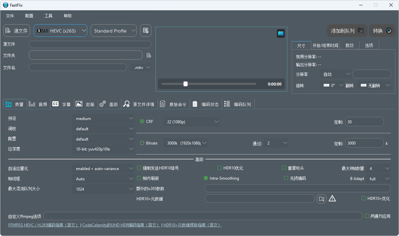Open the 字幕 CC subtitles tab
The image size is (399, 236).
click(x=62, y=104)
